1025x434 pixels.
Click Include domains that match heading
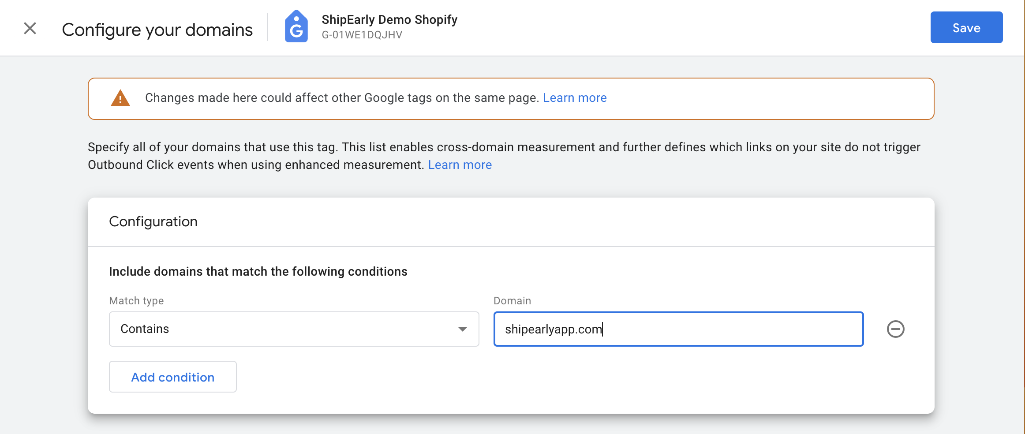point(258,272)
